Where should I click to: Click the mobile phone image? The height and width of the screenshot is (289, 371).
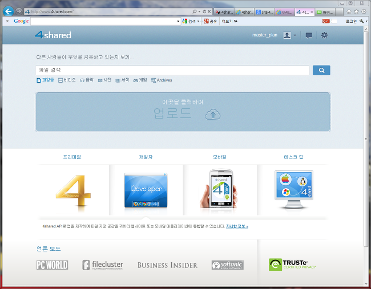pos(219,189)
